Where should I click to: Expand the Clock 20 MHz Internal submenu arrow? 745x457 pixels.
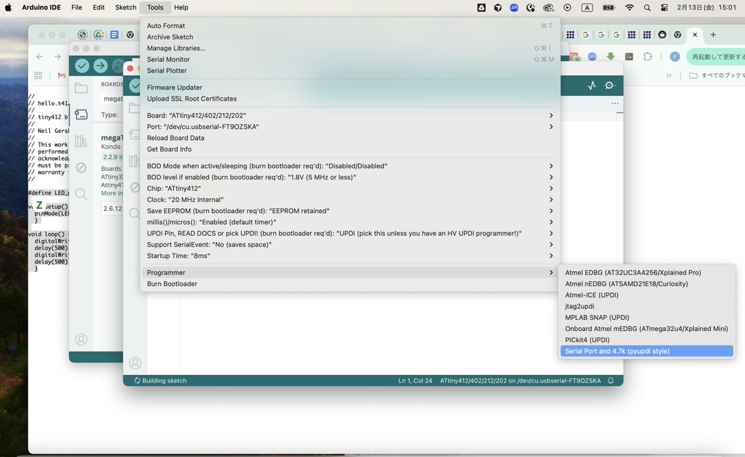[x=551, y=200]
